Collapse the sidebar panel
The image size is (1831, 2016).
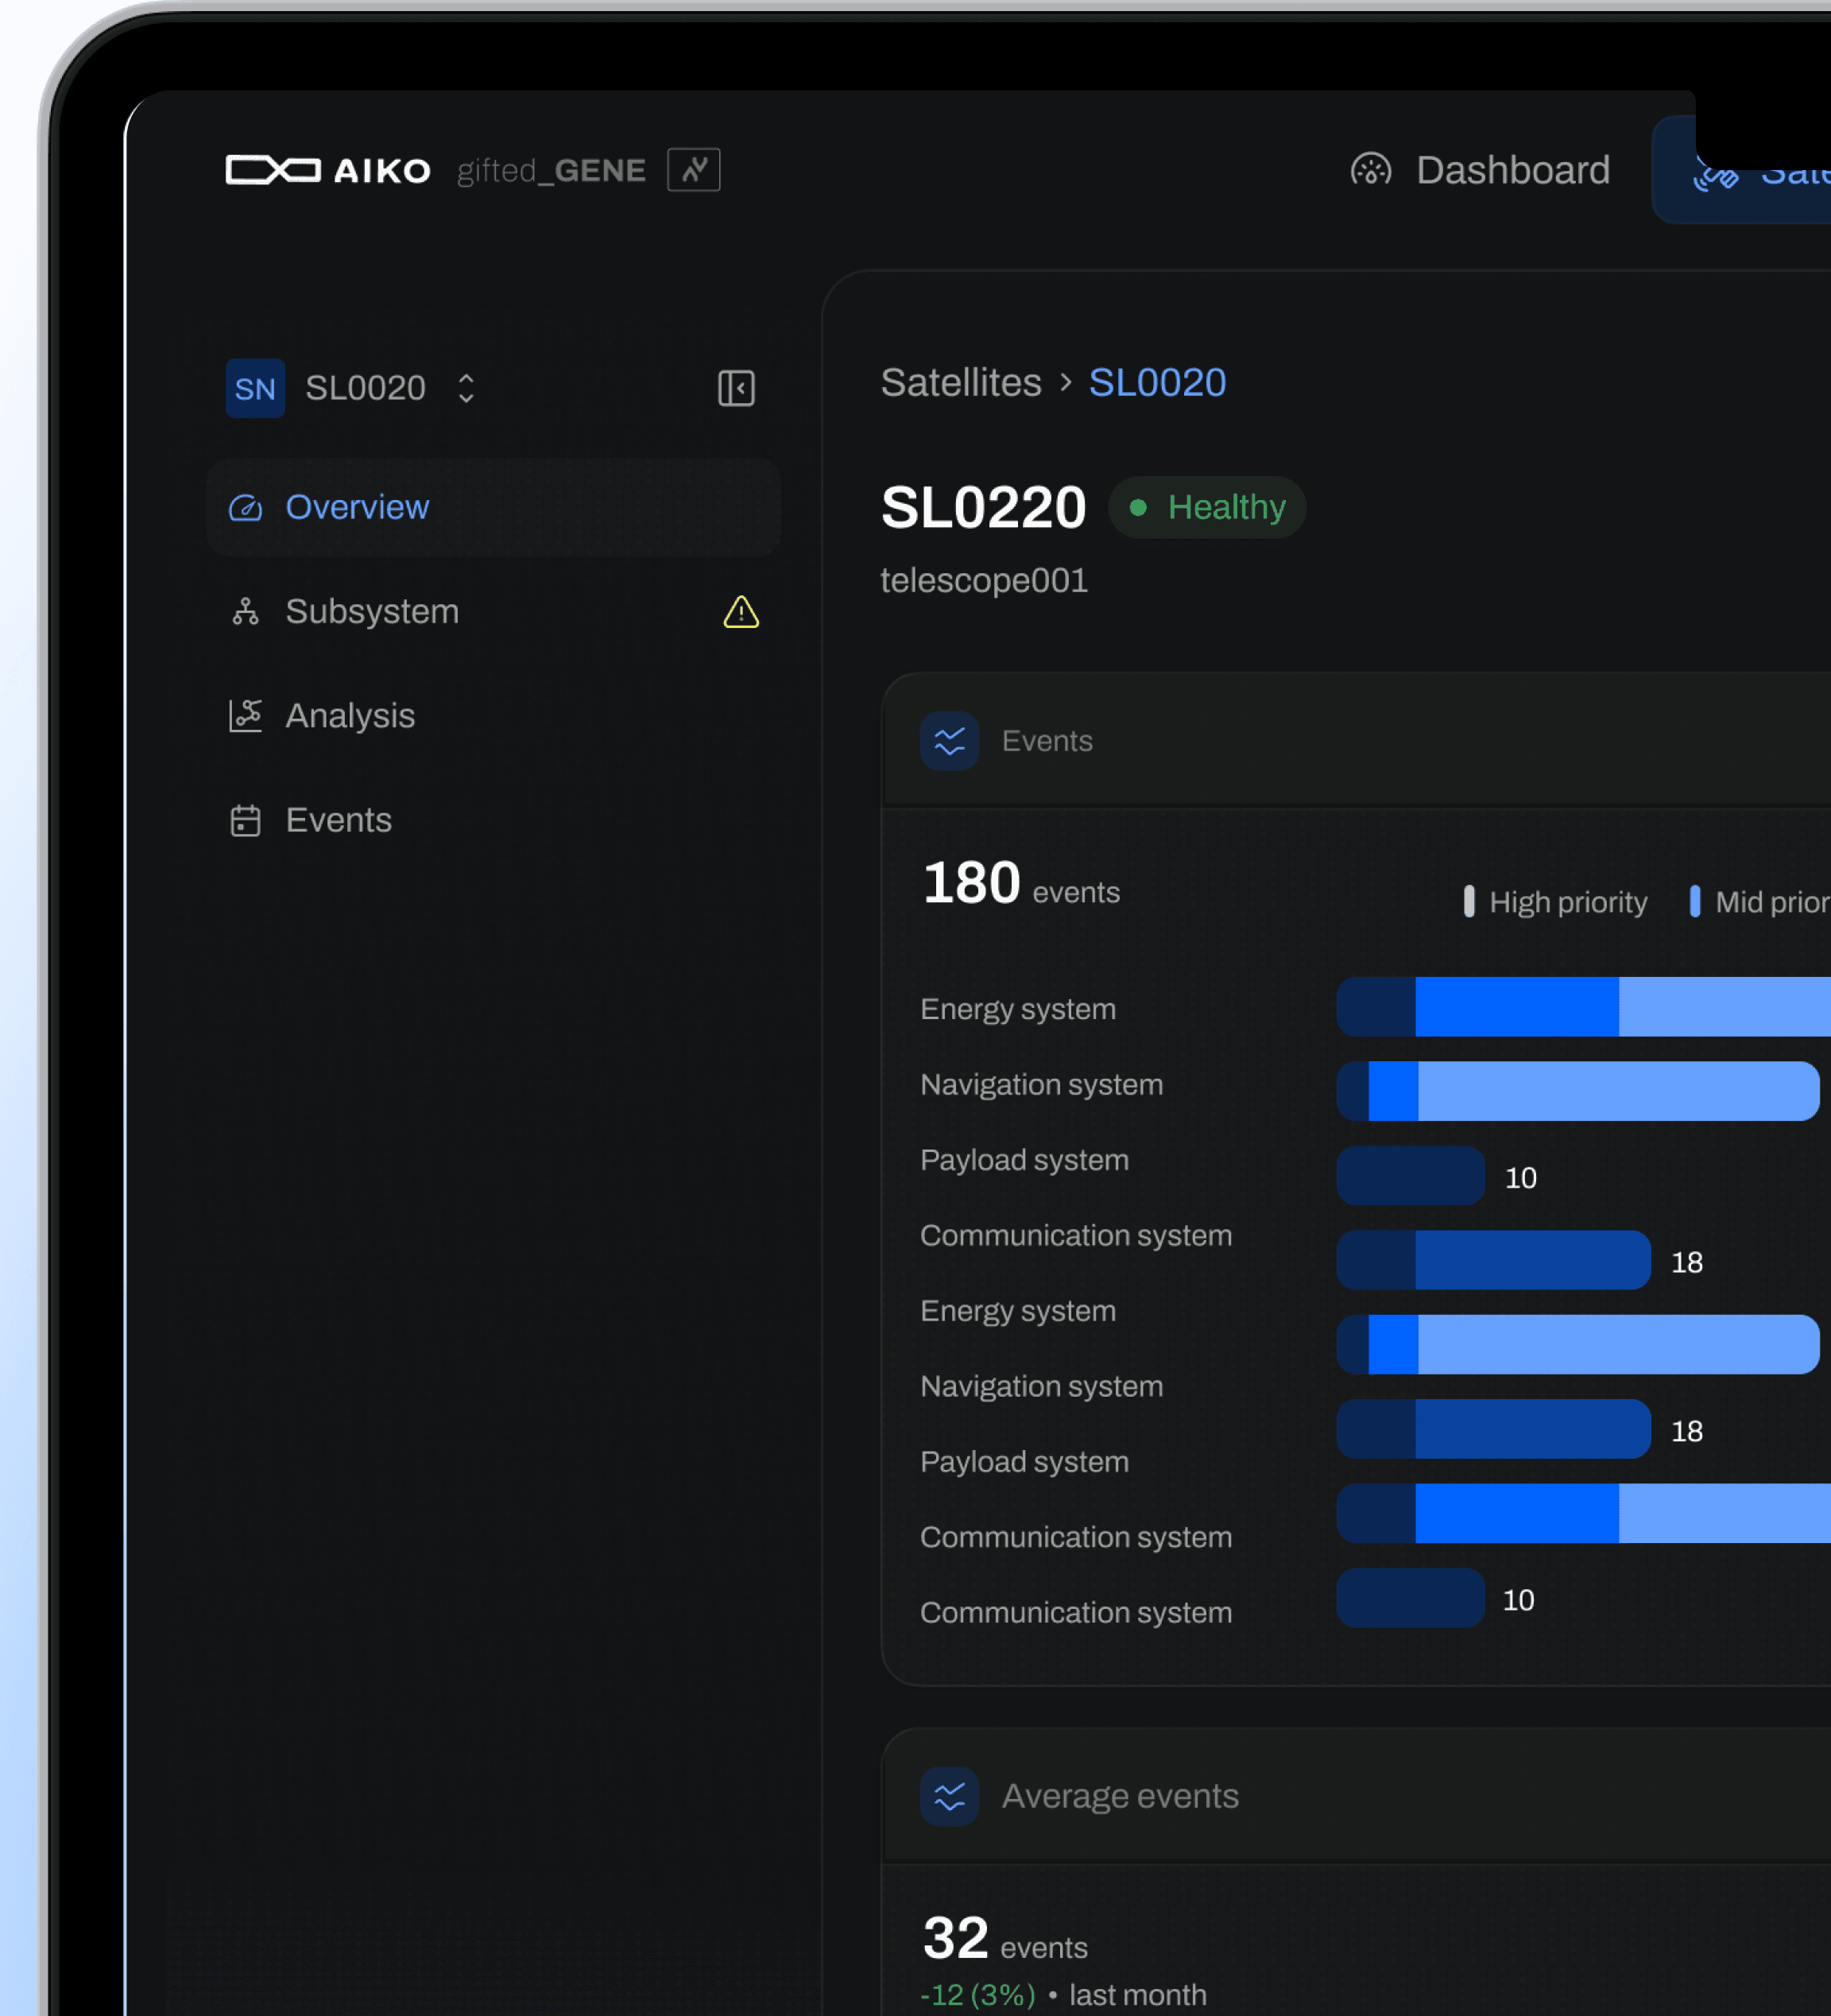coord(736,388)
